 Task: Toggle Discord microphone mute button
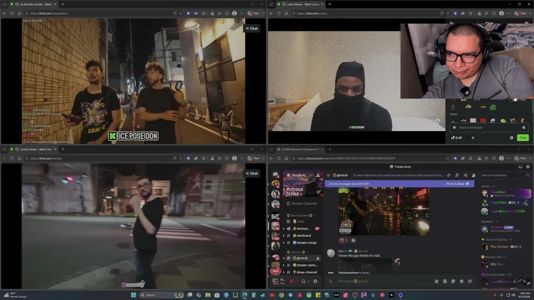point(292,281)
